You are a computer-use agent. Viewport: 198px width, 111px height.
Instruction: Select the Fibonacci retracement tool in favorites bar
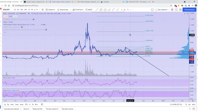click(101, 10)
